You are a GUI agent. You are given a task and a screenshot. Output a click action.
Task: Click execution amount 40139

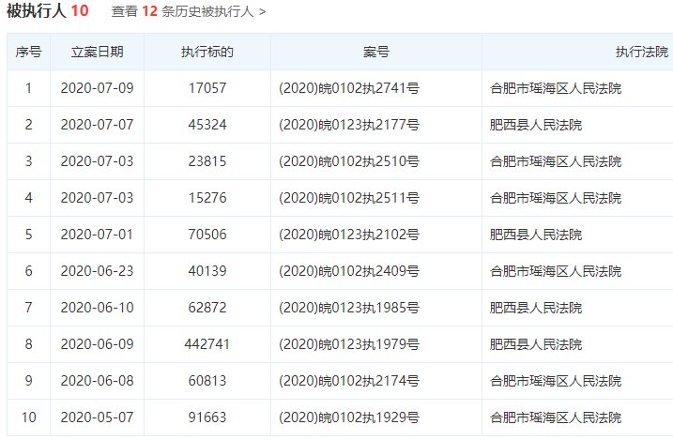point(207,271)
